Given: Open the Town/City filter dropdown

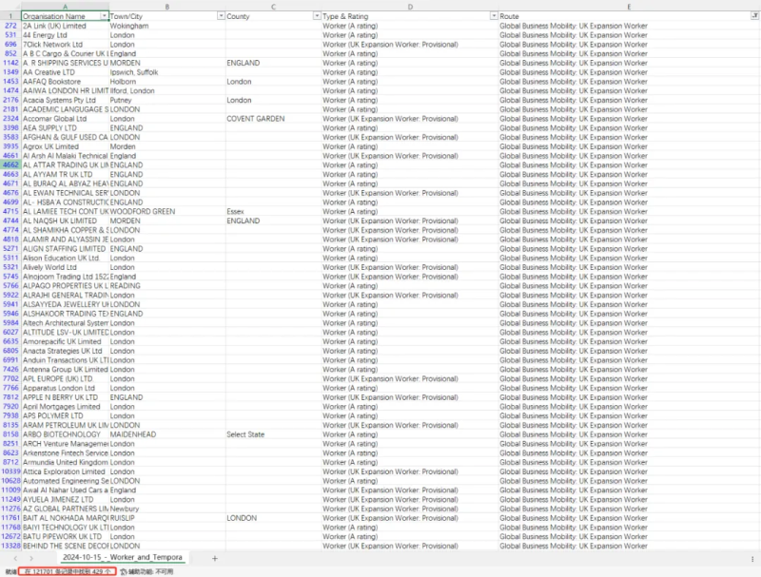Looking at the screenshot, I should point(221,16).
